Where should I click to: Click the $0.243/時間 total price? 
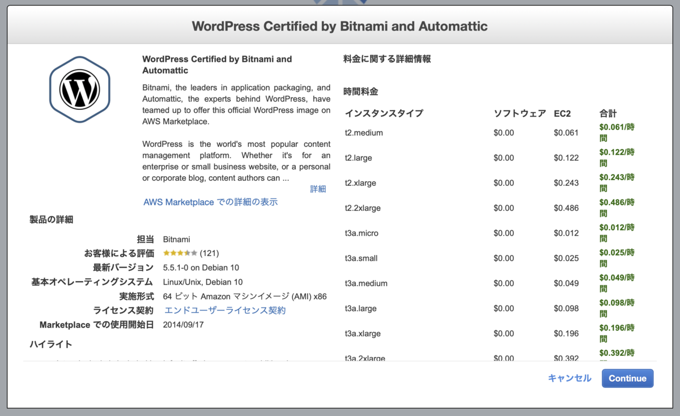(617, 182)
